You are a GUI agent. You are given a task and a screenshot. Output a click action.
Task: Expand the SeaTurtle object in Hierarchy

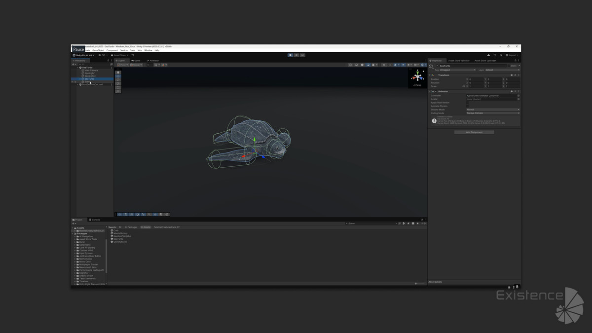coord(80,79)
